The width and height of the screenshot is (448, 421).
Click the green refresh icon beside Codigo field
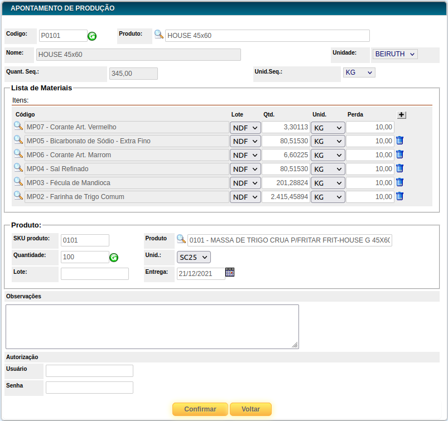pyautogui.click(x=92, y=36)
